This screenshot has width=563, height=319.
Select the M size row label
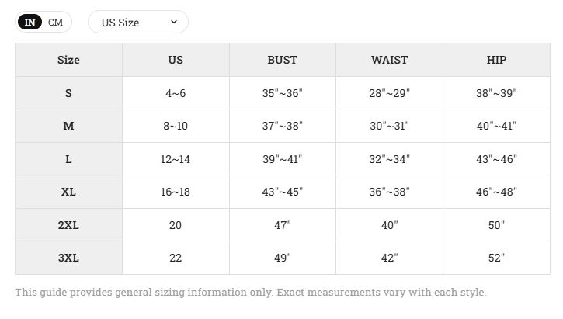tap(68, 126)
